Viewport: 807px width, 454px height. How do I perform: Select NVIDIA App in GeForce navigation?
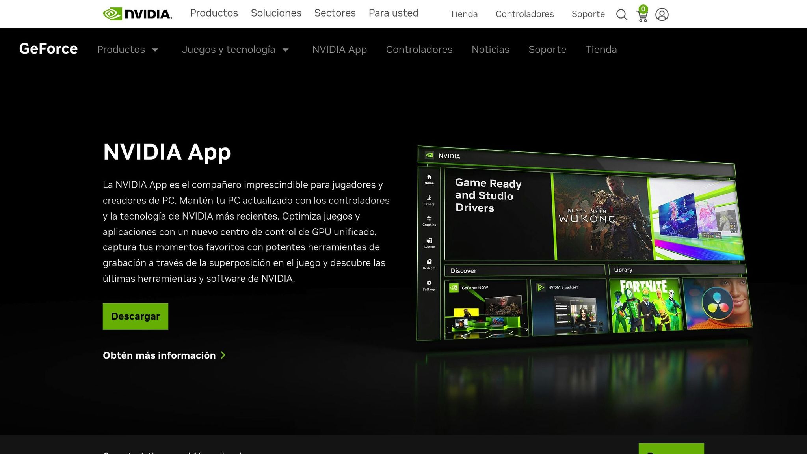coord(340,50)
